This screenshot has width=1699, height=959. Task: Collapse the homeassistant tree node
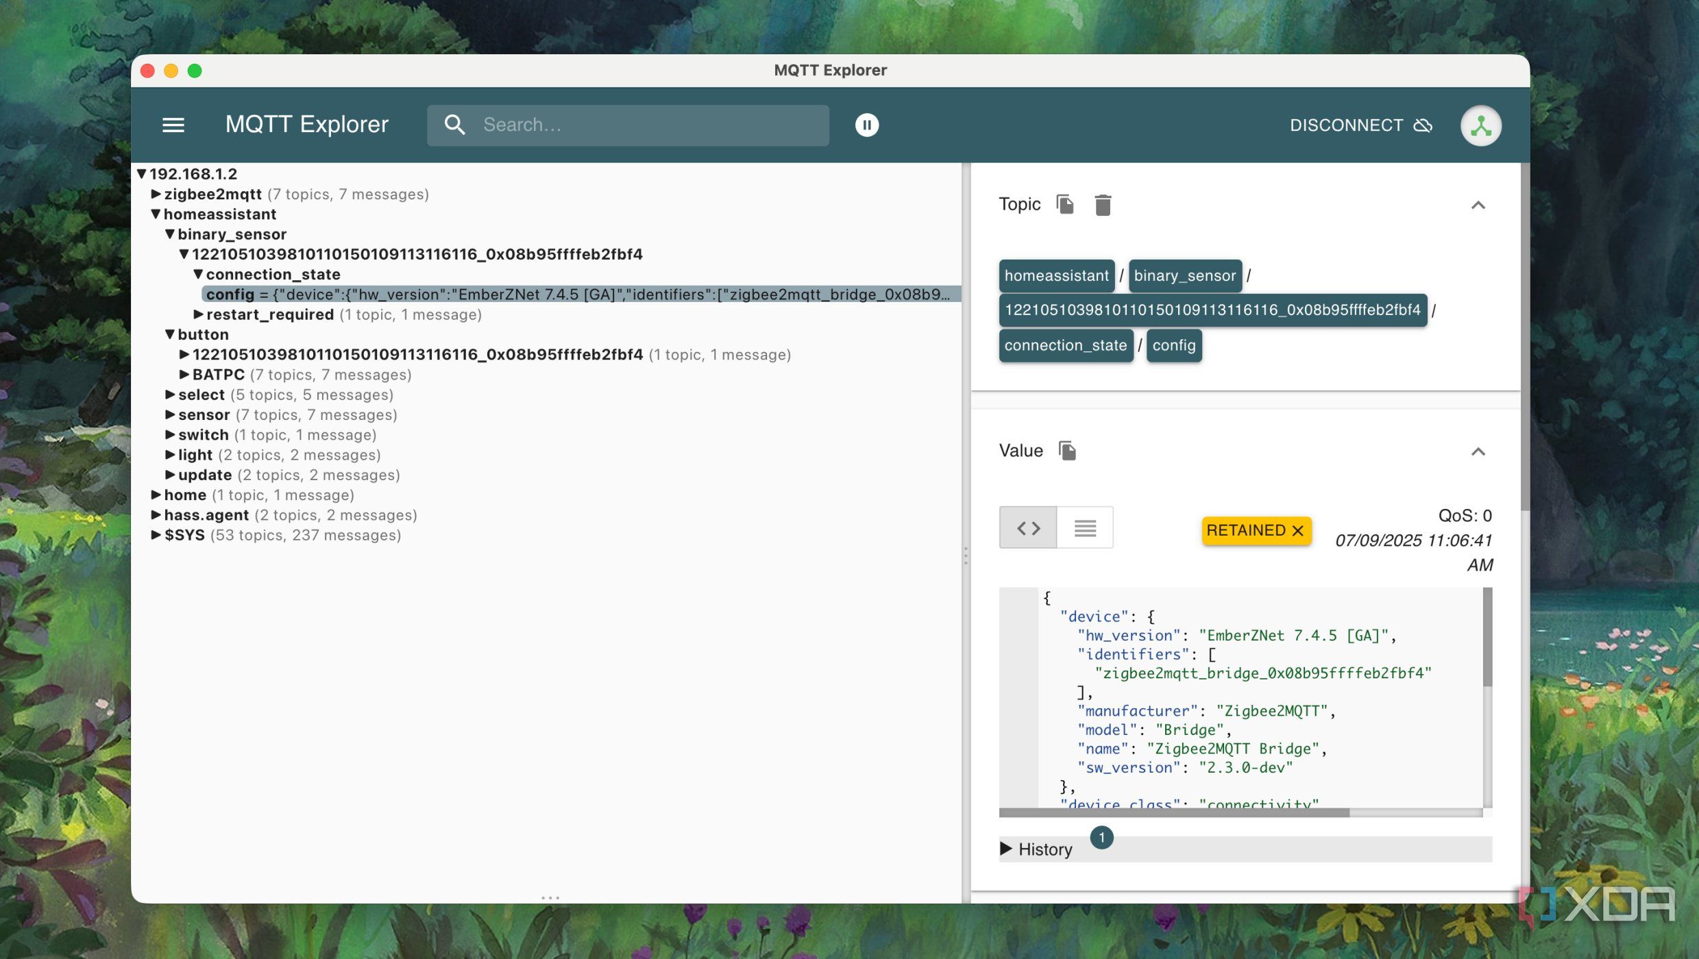click(x=156, y=214)
